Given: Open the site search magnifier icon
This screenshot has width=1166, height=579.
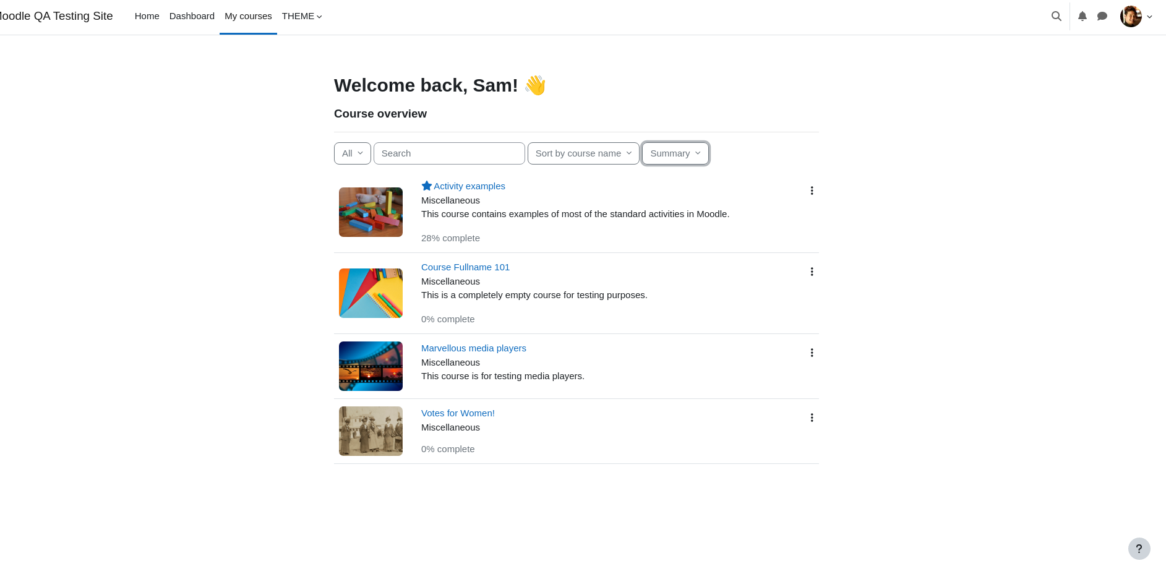Looking at the screenshot, I should click(1057, 16).
